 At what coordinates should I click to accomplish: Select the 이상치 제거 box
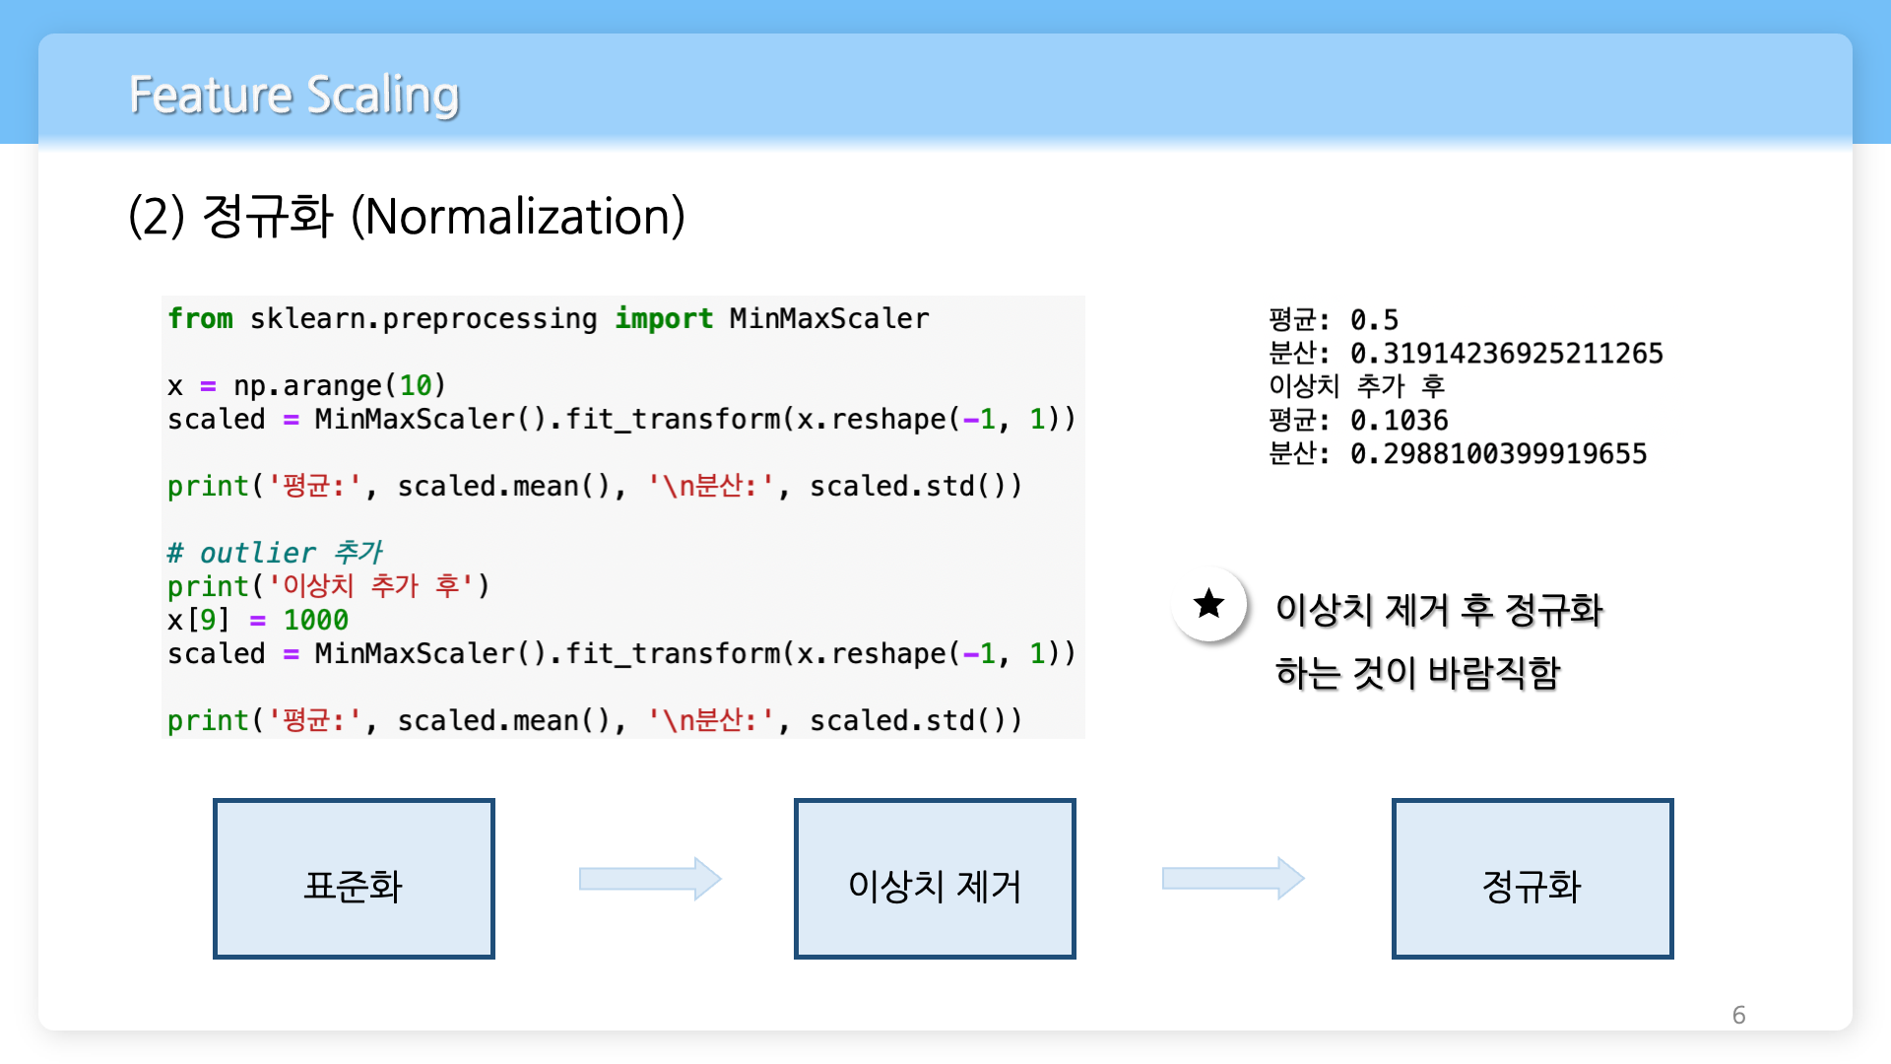tap(935, 879)
